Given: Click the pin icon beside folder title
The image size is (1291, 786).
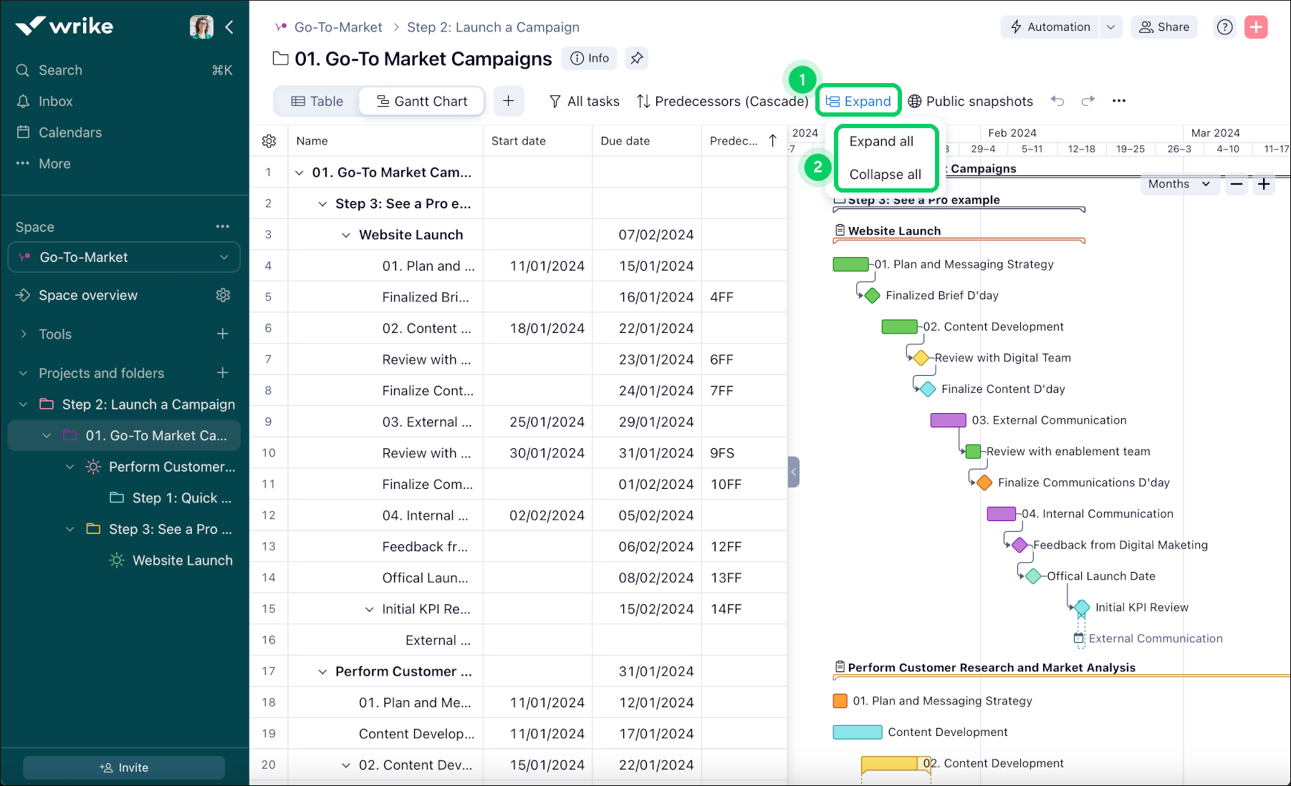Looking at the screenshot, I should [636, 59].
